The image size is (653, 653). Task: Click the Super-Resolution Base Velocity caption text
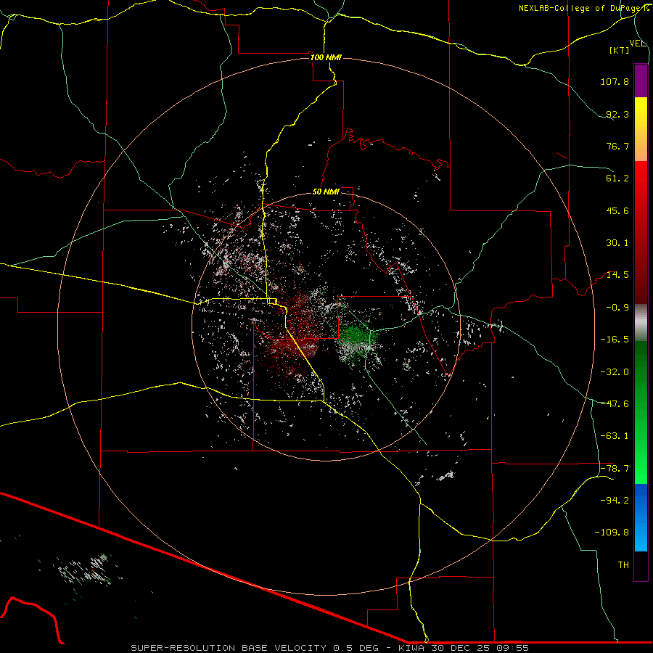pos(329,648)
